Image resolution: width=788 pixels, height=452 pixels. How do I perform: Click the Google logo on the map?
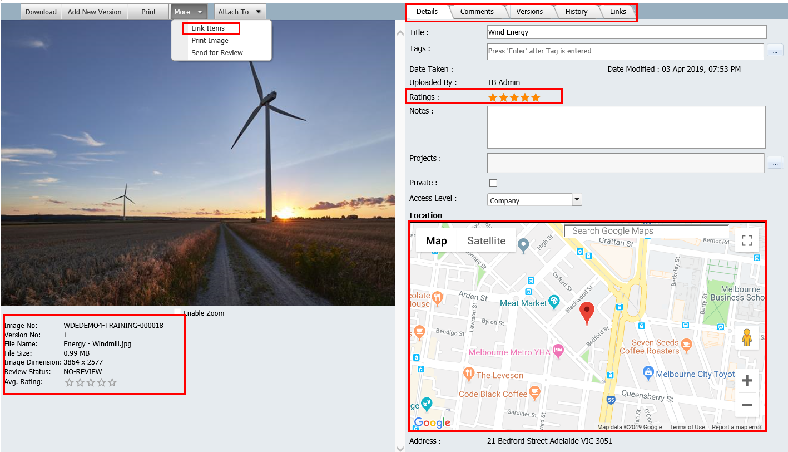(432, 423)
